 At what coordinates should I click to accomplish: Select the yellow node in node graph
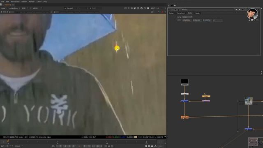(x=206, y=96)
